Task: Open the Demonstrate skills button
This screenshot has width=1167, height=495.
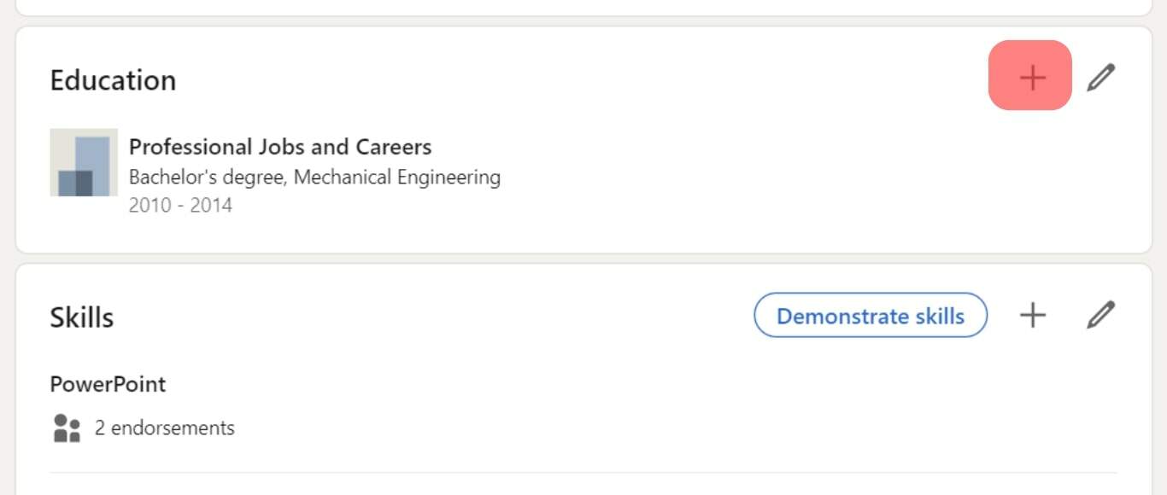Action: 870,315
